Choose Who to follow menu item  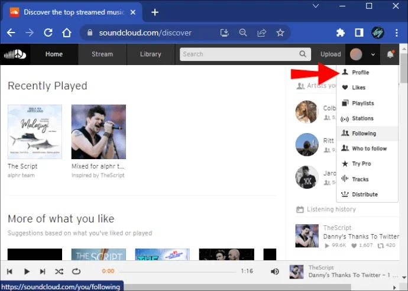pyautogui.click(x=367, y=148)
